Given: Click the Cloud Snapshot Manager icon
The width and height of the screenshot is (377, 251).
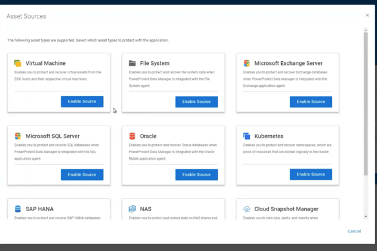Looking at the screenshot, I should tap(246, 209).
